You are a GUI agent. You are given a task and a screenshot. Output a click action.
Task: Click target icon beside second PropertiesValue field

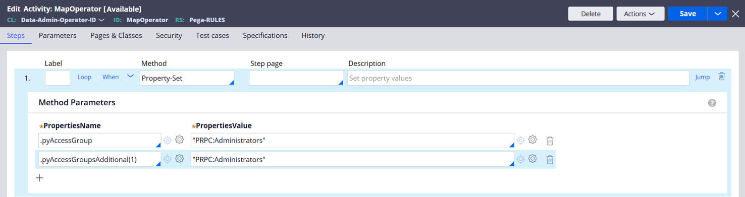click(520, 160)
